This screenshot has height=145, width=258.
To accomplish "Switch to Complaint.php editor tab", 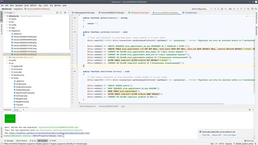I will coord(191,12).
